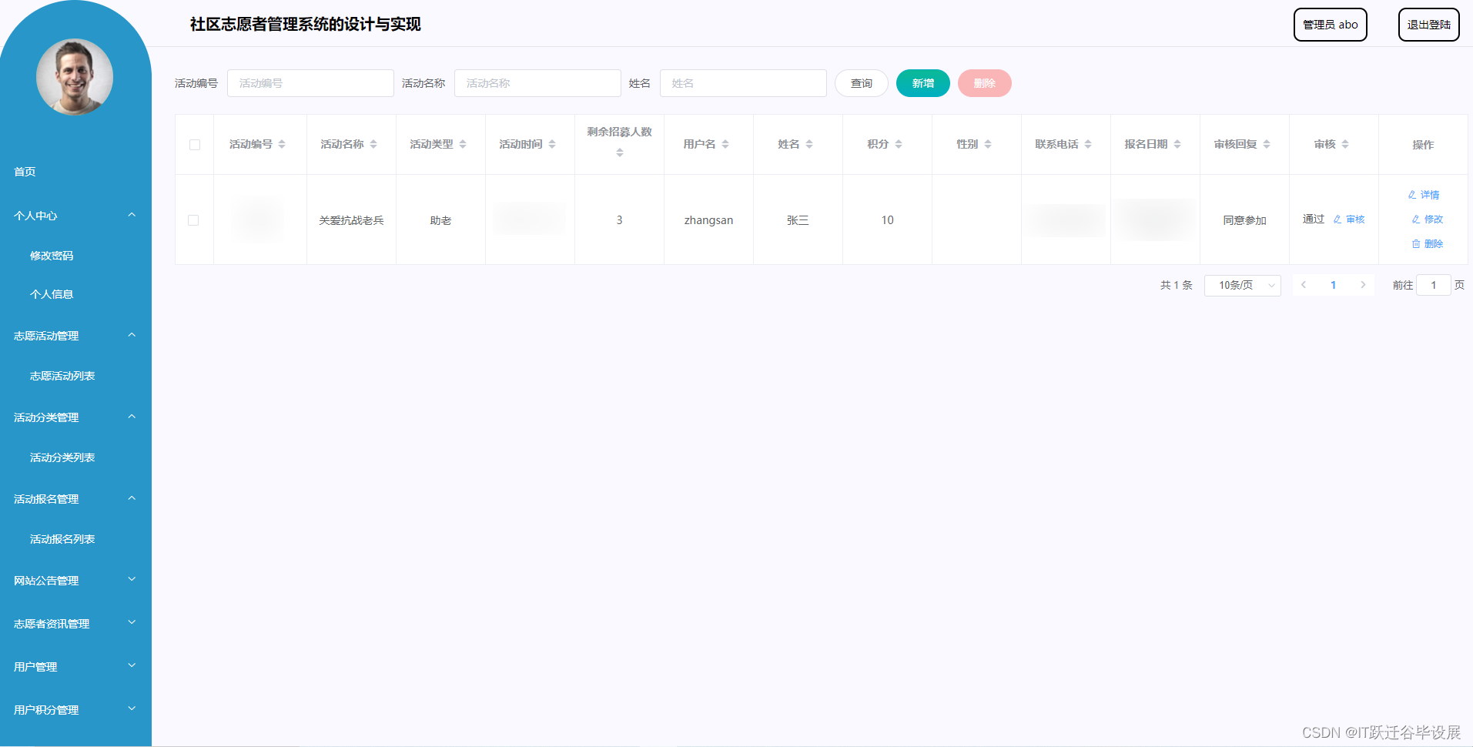Click the 退出登陆 button

click(1428, 25)
